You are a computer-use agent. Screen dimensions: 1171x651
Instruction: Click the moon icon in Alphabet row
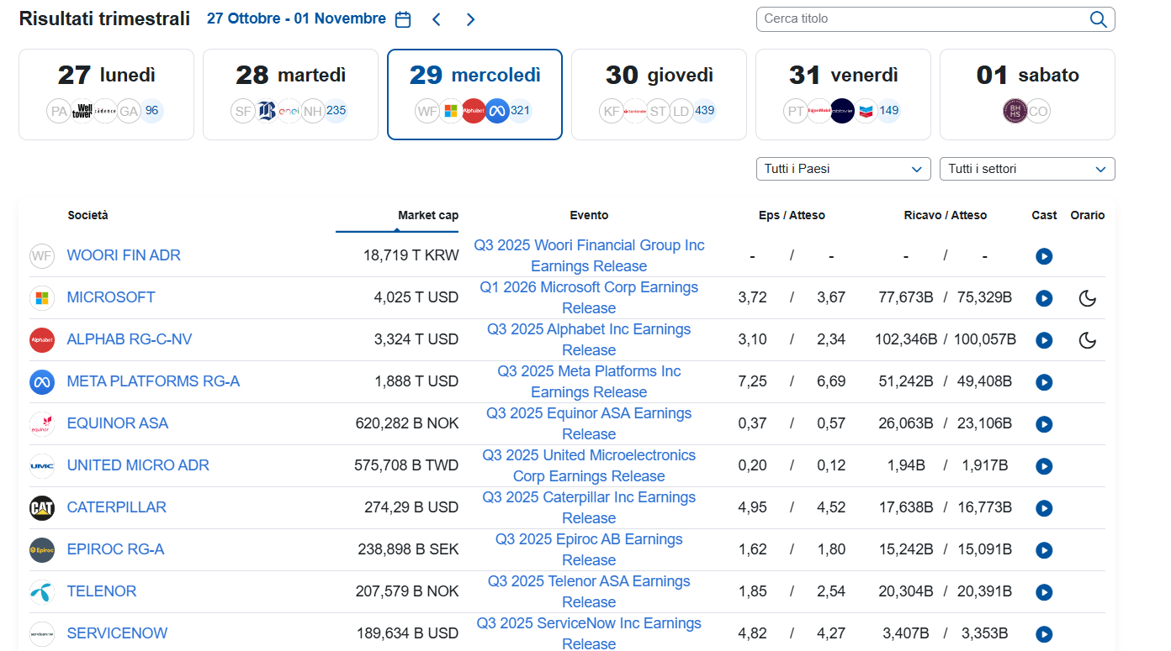pyautogui.click(x=1087, y=340)
